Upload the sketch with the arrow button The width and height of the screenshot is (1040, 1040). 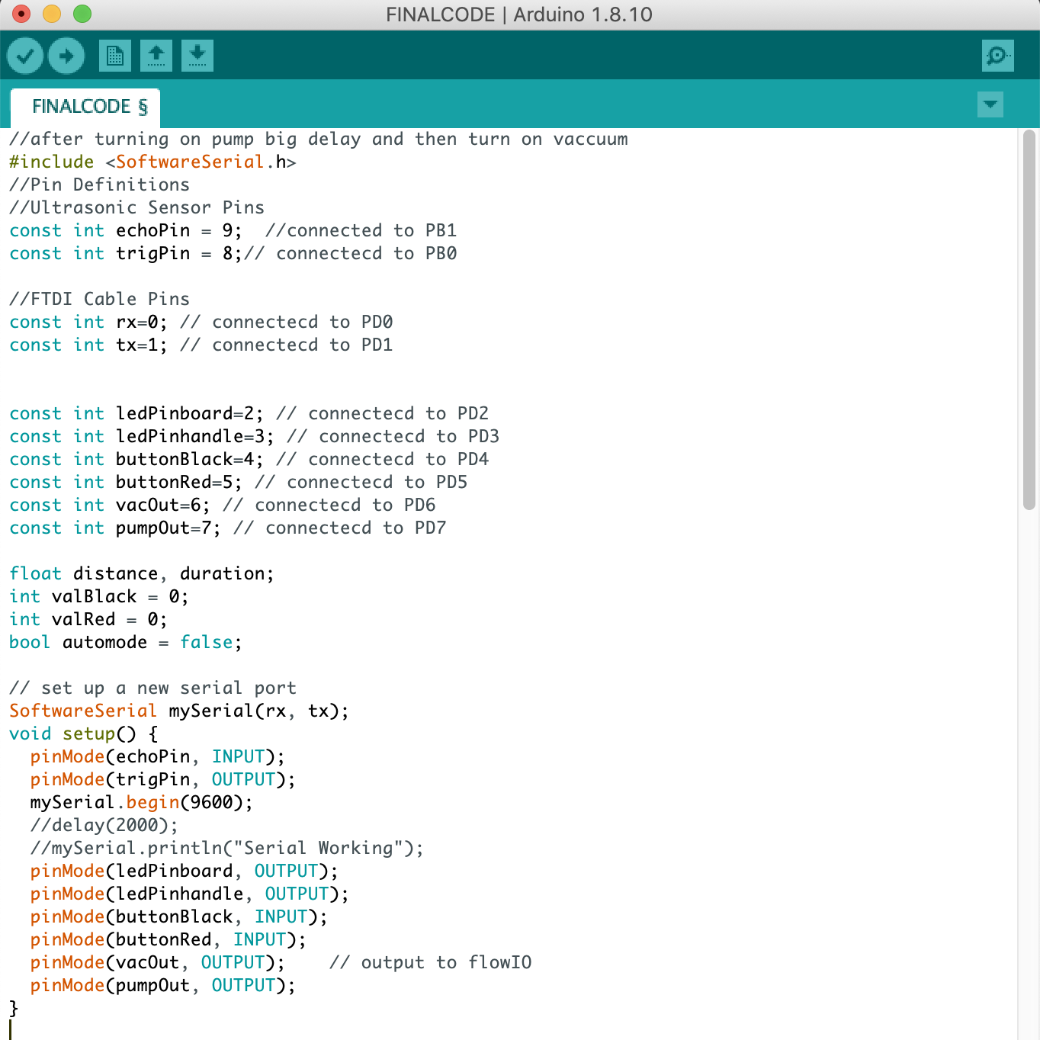click(66, 56)
